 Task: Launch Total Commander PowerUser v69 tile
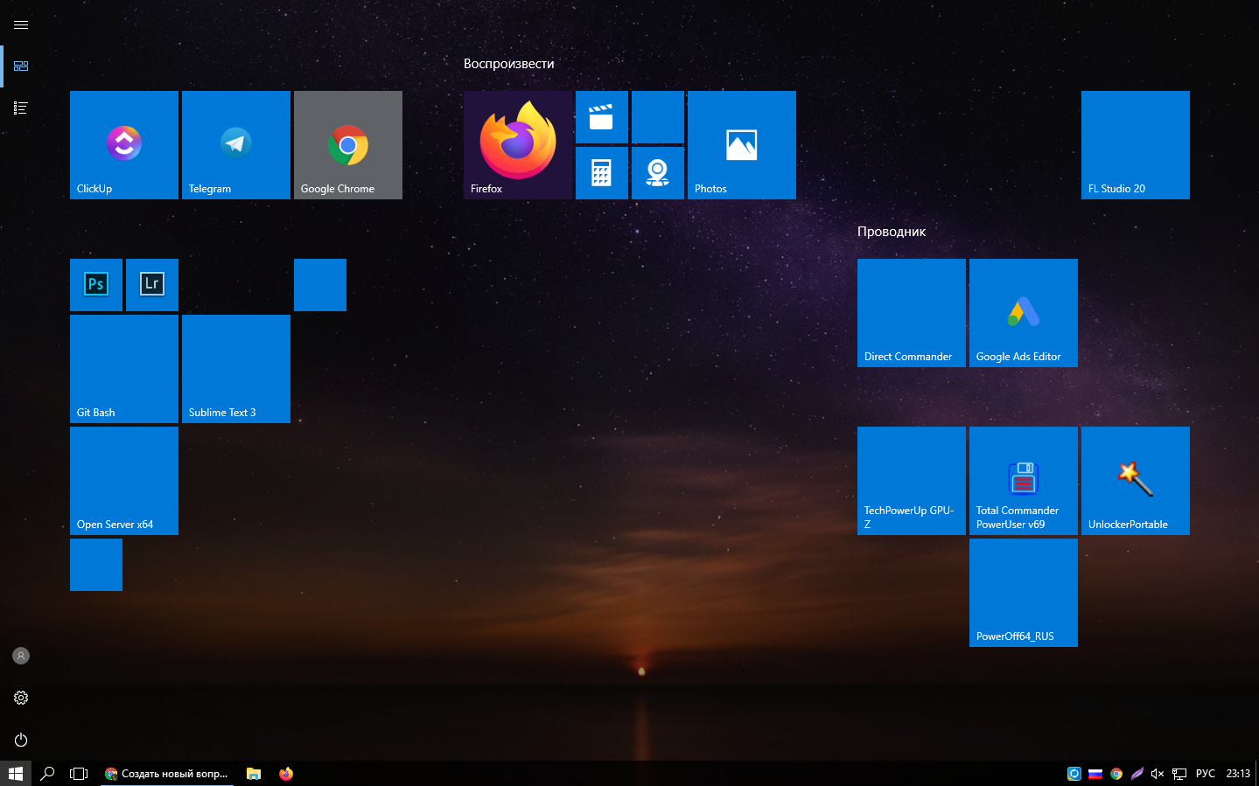tap(1024, 481)
